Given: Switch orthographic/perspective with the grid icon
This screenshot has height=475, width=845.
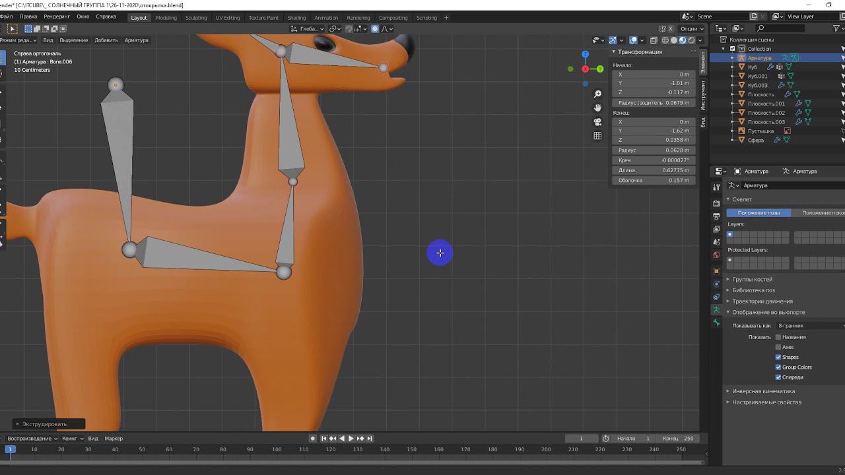Looking at the screenshot, I should (x=597, y=136).
